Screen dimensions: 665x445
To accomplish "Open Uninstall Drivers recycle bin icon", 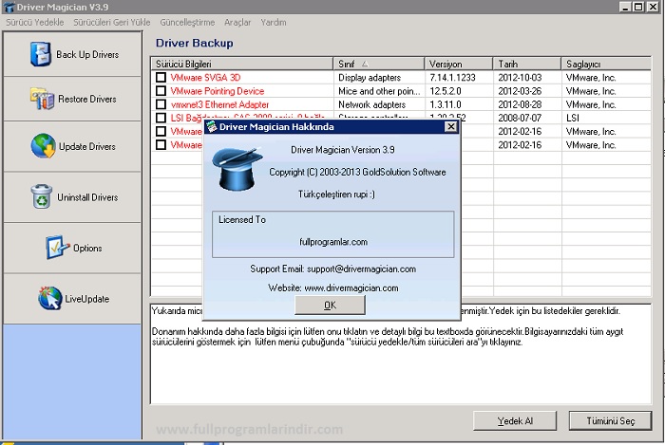I will point(42,197).
